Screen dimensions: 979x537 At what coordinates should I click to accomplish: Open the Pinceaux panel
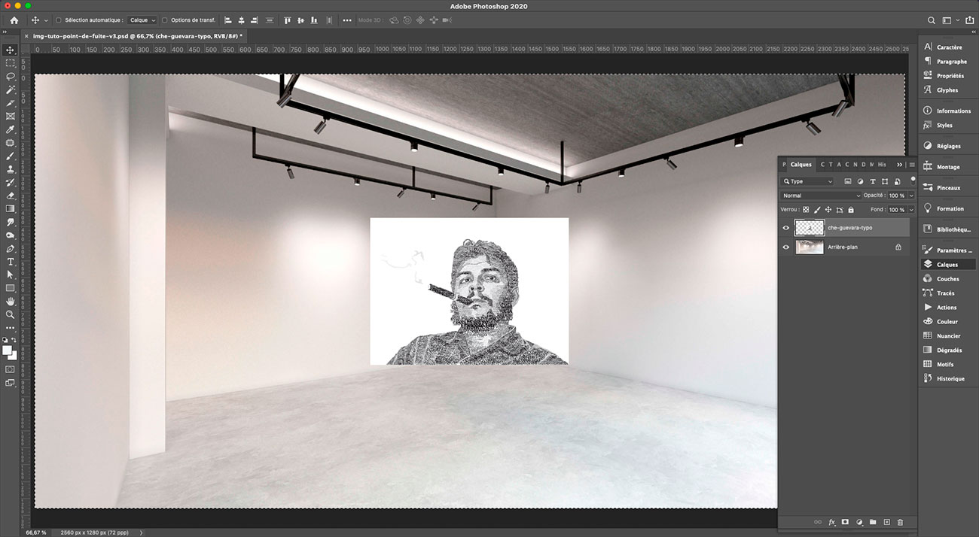tap(947, 187)
